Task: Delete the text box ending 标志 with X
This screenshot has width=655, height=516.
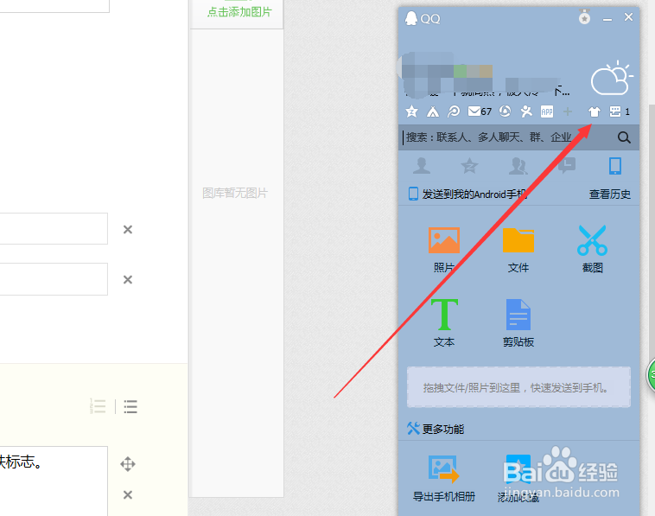Action: tap(128, 494)
